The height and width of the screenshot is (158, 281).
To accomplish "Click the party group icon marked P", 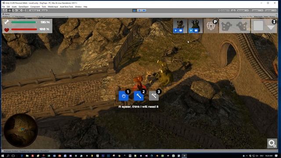I will (x=211, y=26).
